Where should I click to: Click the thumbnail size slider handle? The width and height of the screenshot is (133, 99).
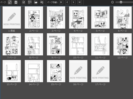pyautogui.click(x=121, y=2)
